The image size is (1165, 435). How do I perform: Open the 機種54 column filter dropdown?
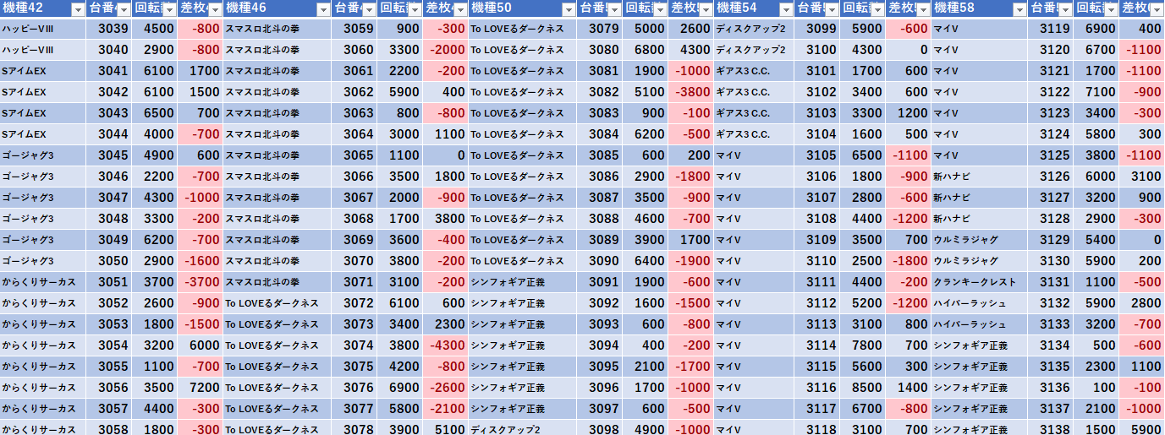[787, 9]
